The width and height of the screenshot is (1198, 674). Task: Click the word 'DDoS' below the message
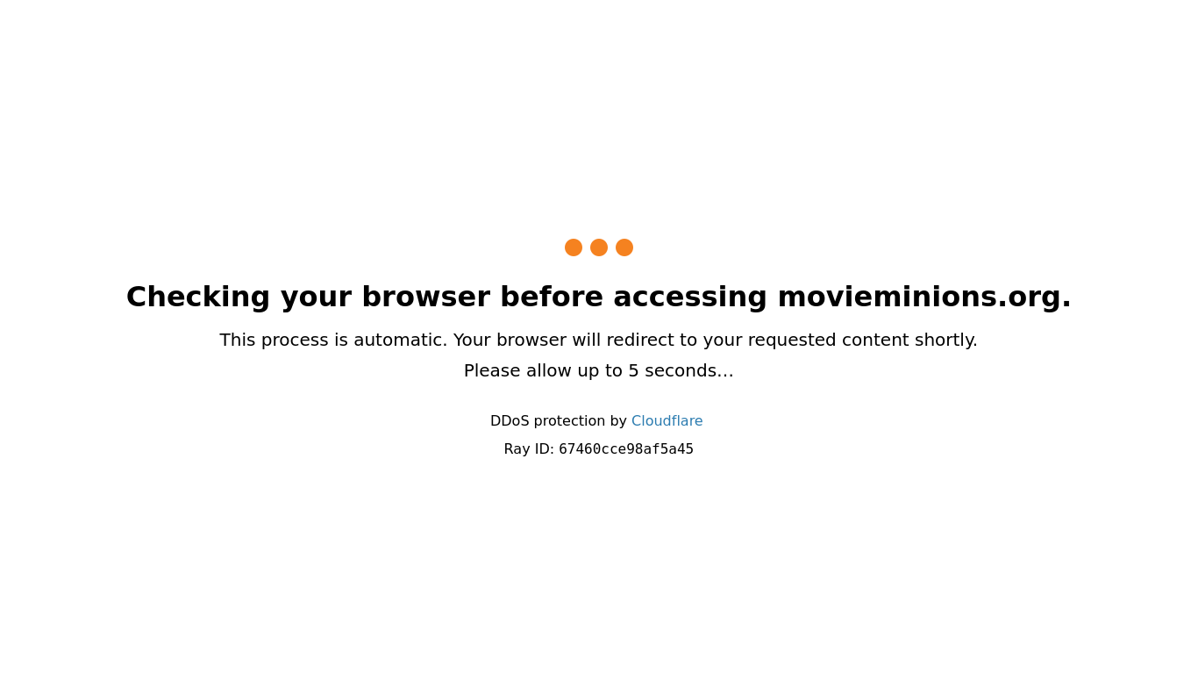510,421
